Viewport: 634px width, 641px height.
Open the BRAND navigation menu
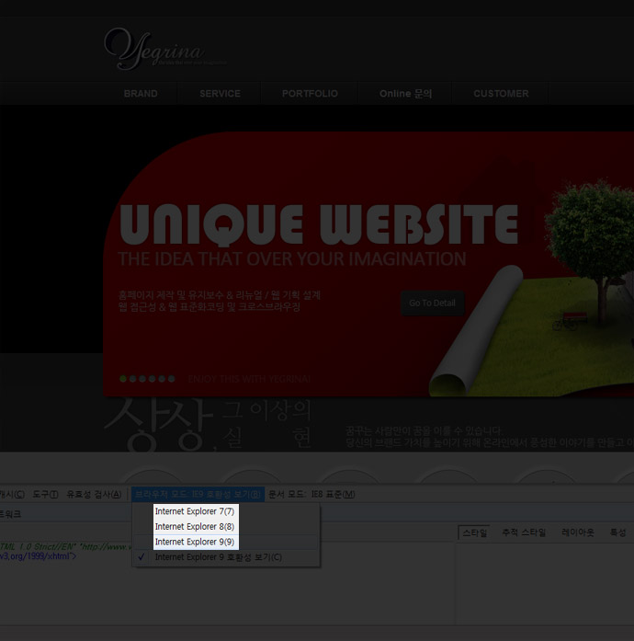pyautogui.click(x=141, y=94)
